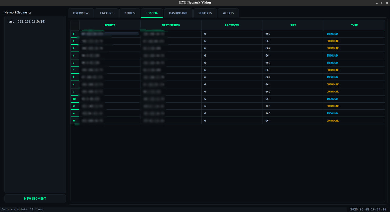Click the Network Segments panel label
The image size is (390, 212).
pos(18,12)
